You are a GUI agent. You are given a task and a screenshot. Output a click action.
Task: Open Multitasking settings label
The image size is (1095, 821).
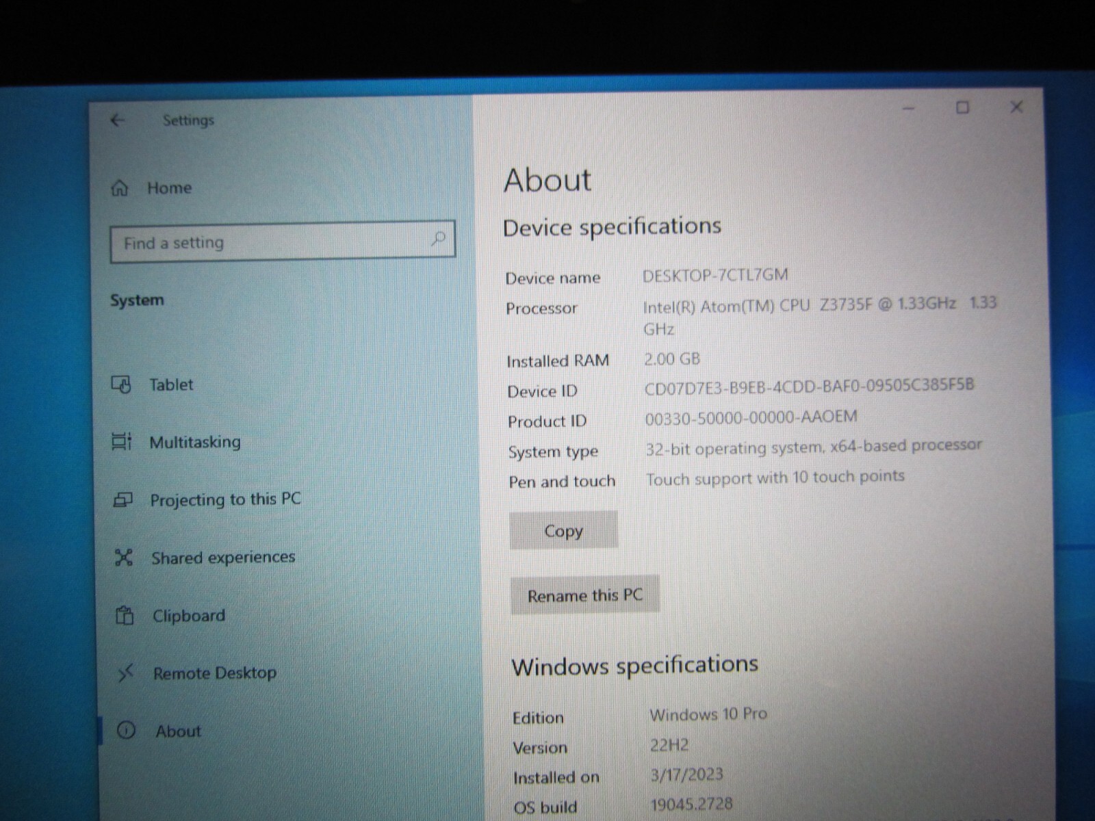tap(195, 442)
